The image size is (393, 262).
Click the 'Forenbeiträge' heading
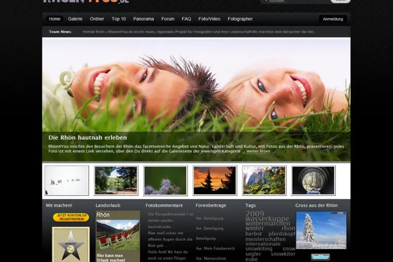click(211, 205)
